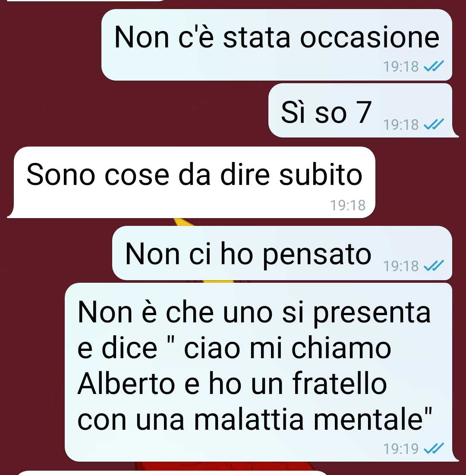Image resolution: width=466 pixels, height=475 pixels.
Task: Tap read ticks on the Alberto message
Action: (x=434, y=448)
